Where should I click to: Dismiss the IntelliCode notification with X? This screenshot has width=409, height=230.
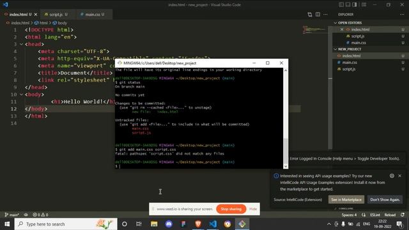(399, 176)
